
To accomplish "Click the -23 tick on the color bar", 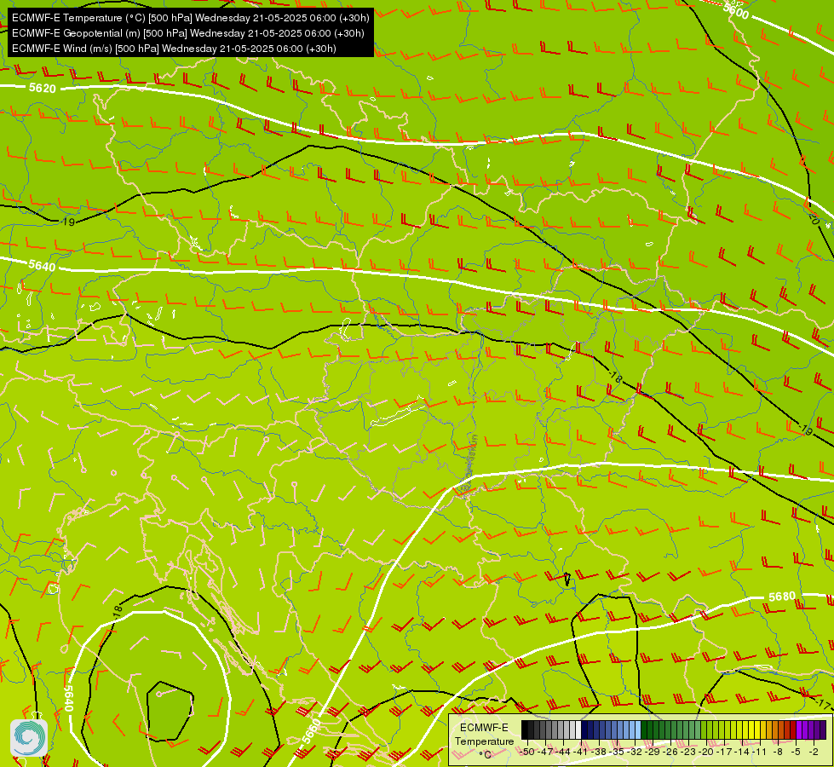I will [x=689, y=752].
